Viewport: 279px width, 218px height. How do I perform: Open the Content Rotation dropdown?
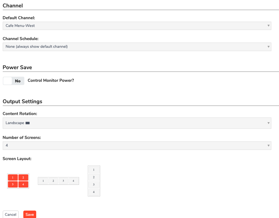tap(137, 123)
